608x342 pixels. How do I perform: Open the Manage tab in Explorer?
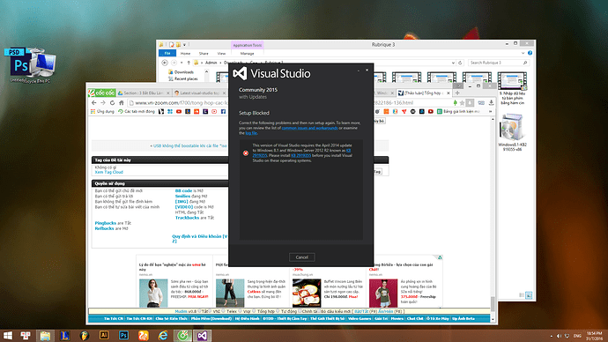247,54
